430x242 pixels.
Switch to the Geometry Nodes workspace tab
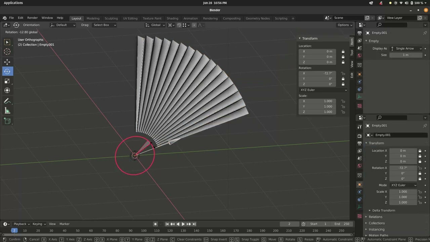tap(258, 18)
